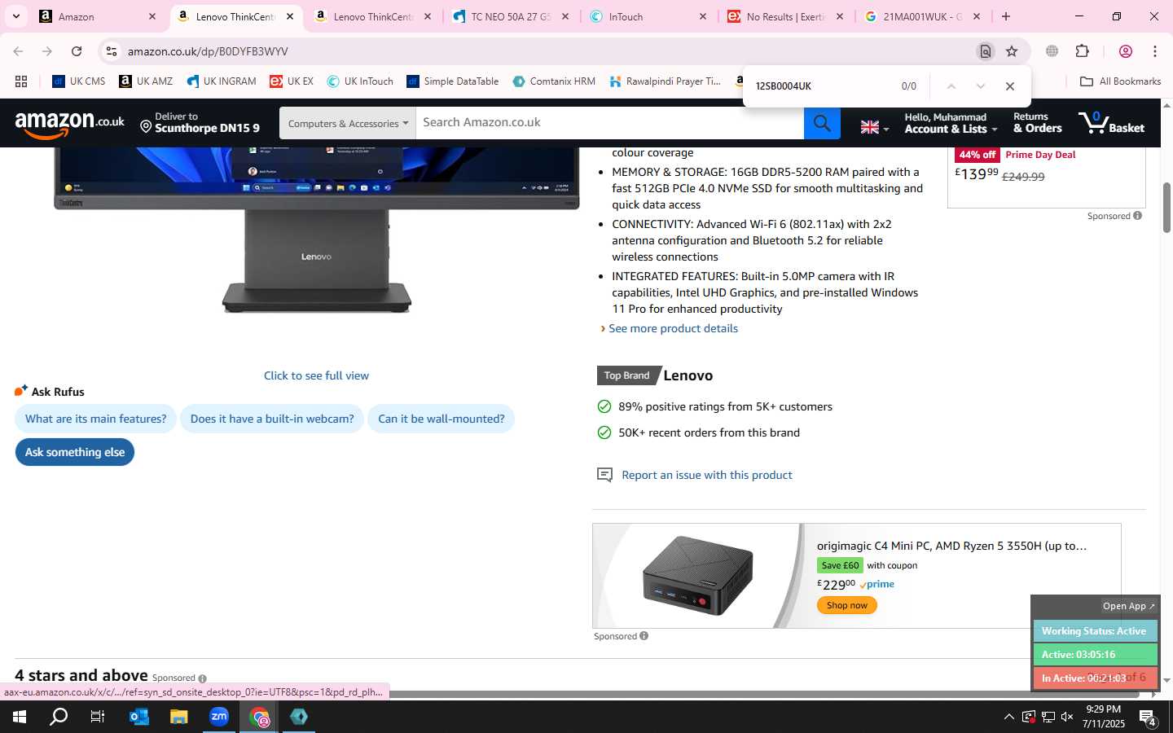This screenshot has height=733, width=1173.
Task: Click Ask something else button
Action: (75, 452)
